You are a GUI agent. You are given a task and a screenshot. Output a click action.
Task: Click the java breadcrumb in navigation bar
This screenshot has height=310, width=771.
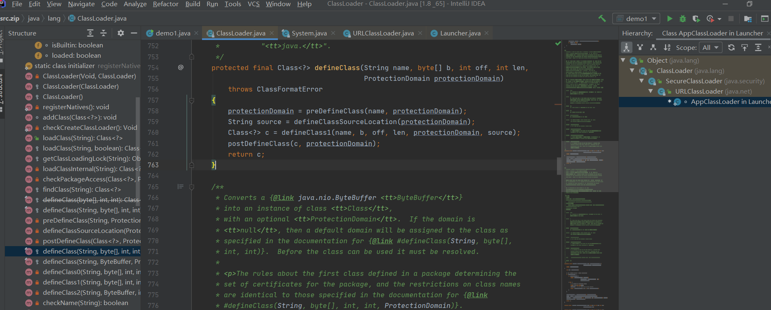(33, 19)
